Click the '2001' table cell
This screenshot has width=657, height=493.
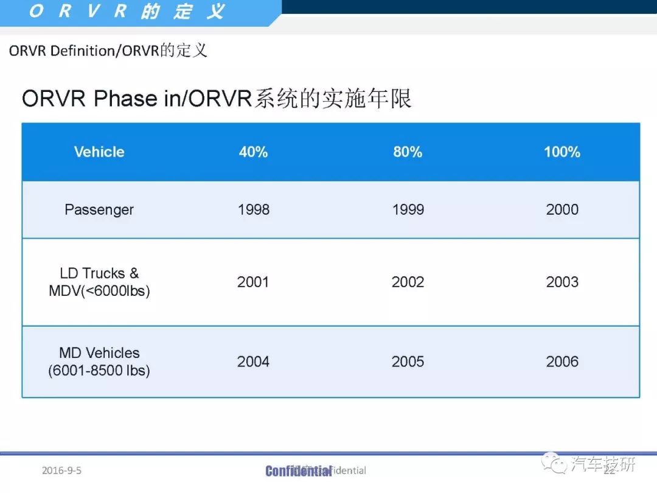(253, 282)
